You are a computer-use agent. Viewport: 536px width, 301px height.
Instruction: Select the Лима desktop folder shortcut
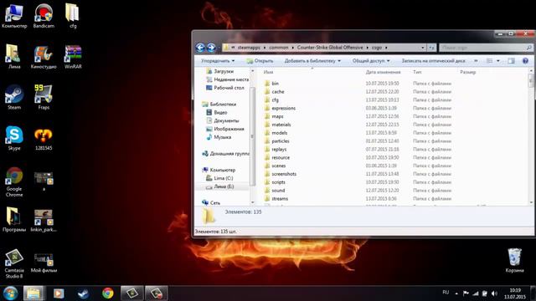point(14,56)
